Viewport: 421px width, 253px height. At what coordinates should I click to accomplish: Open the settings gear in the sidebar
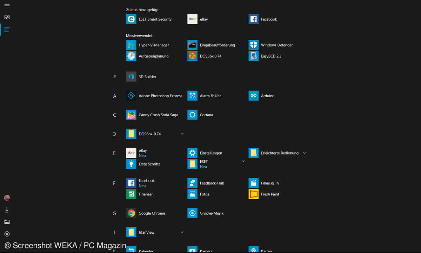pos(7,234)
